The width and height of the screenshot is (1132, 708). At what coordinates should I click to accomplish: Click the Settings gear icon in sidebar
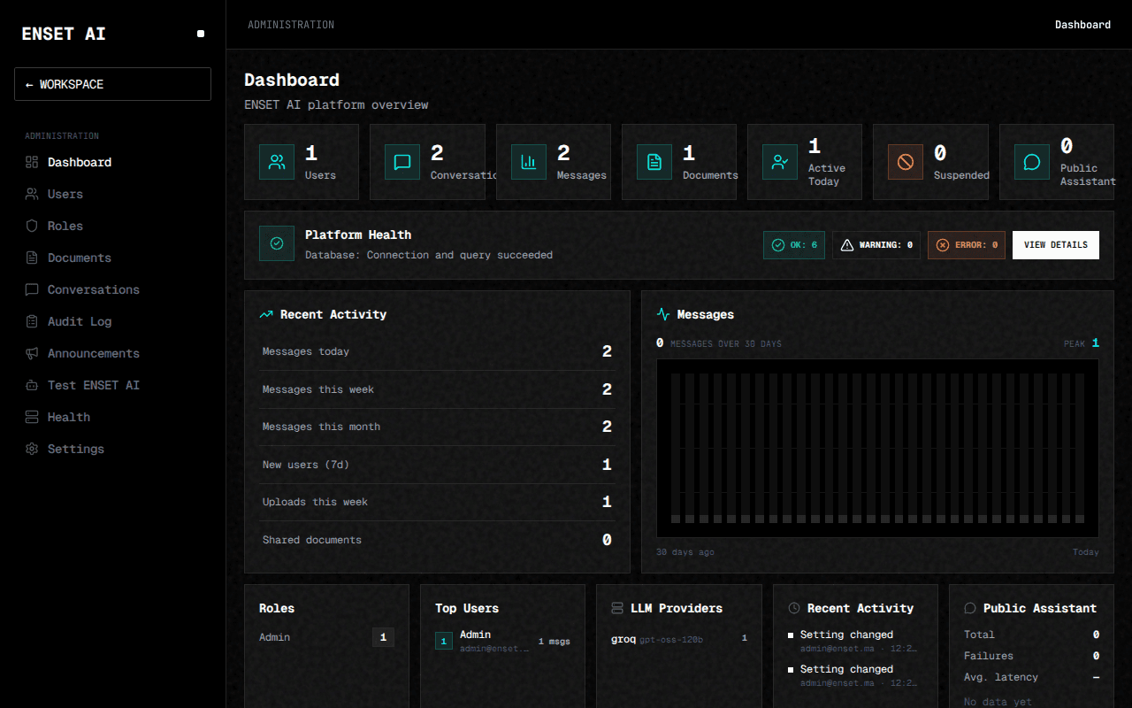click(x=32, y=449)
